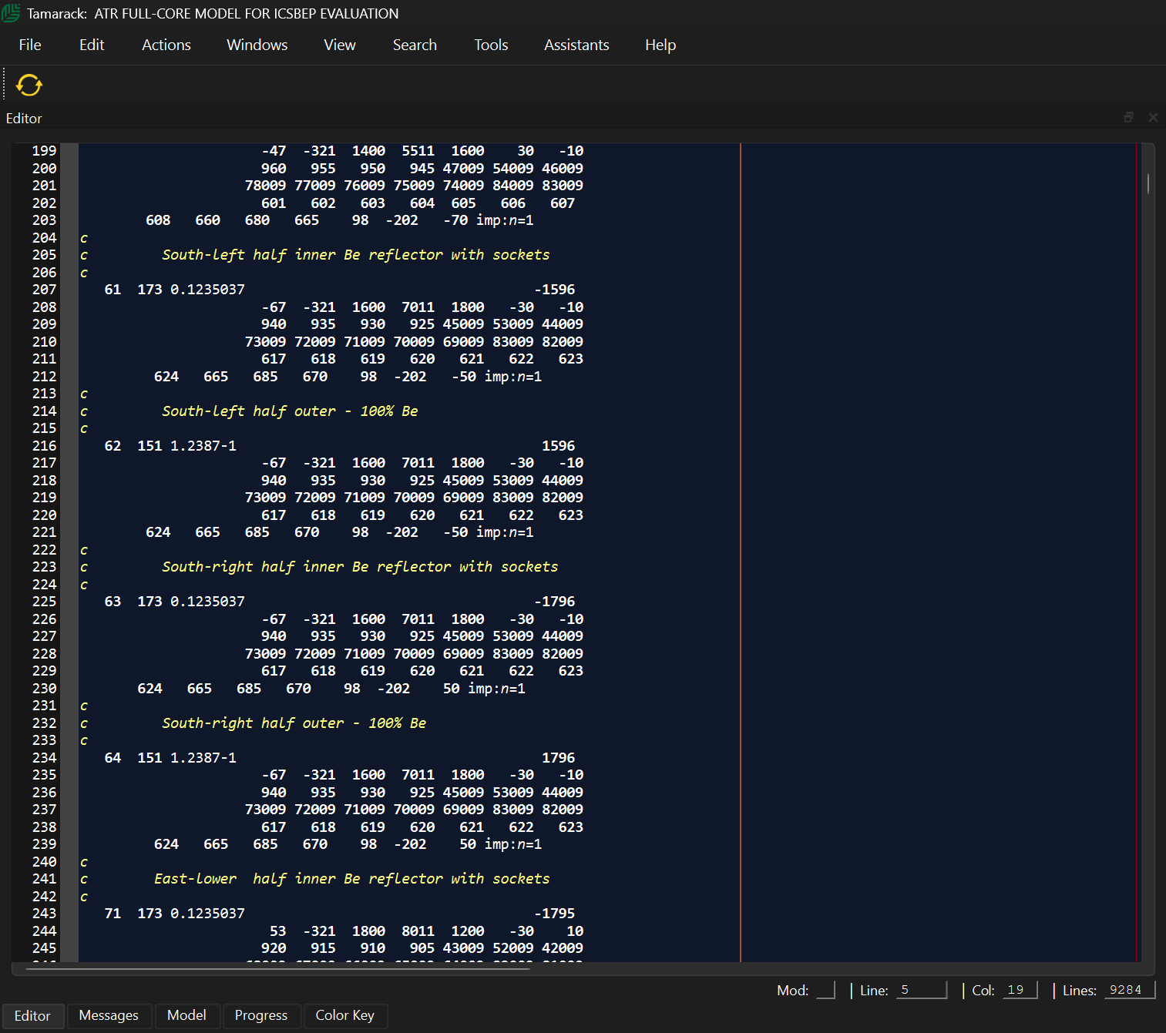Click the Lines count field showing 9284
Screen dimensions: 1166x1033
[1130, 990]
